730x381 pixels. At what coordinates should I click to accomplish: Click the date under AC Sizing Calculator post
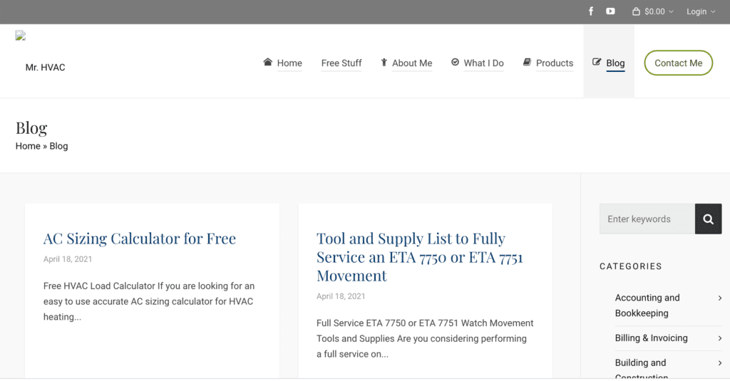tap(68, 259)
